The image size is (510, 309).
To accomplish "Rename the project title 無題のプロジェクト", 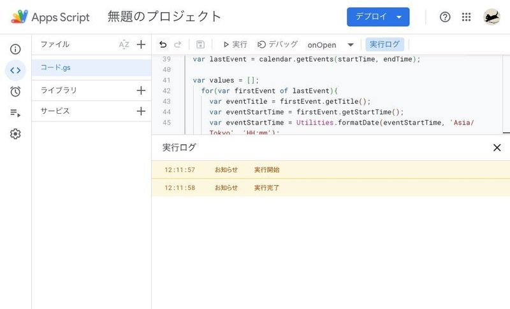I will click(164, 17).
